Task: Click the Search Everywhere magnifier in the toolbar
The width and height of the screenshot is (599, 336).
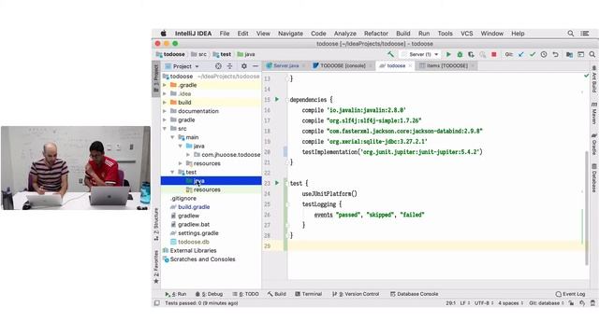Action: point(592,54)
